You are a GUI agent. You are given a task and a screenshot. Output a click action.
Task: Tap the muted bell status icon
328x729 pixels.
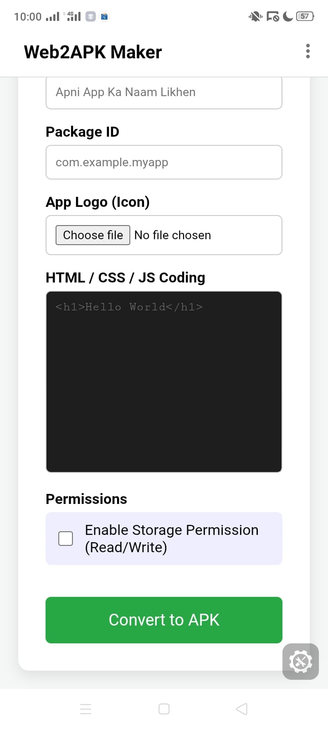(255, 16)
